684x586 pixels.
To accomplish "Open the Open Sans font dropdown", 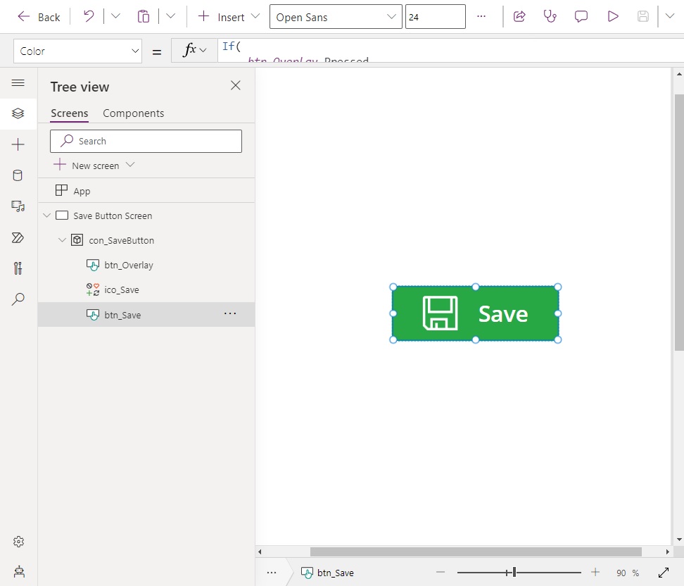I will pos(336,16).
